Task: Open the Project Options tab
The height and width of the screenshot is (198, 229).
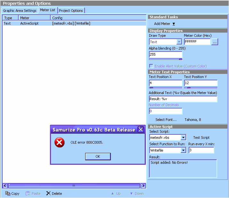Action: coord(71,11)
